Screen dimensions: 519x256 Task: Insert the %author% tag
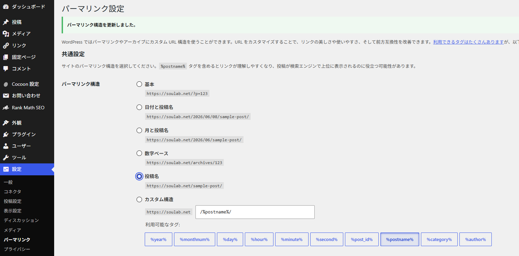[x=475, y=239]
